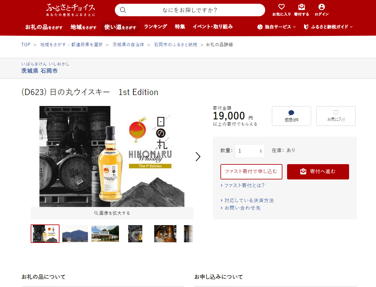
Task: Click the product title 日の丸ウイスキー 1st Edition
Action: 90,92
